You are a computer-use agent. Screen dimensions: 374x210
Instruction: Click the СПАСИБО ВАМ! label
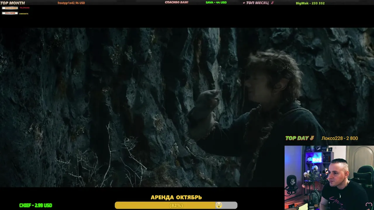click(176, 2)
